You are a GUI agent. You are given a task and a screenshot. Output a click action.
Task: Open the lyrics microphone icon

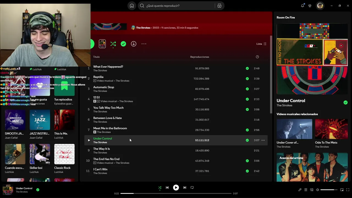coord(300,190)
